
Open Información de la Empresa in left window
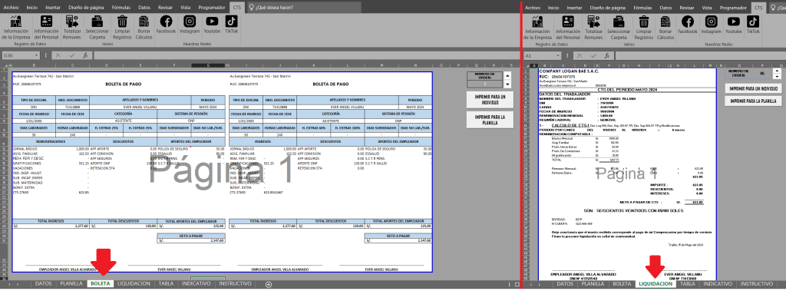click(x=15, y=28)
